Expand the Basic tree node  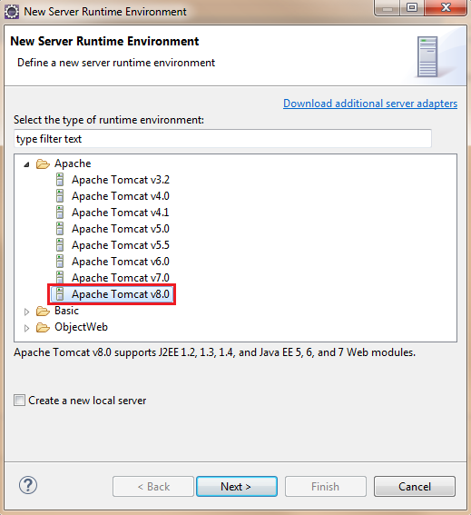point(27,312)
